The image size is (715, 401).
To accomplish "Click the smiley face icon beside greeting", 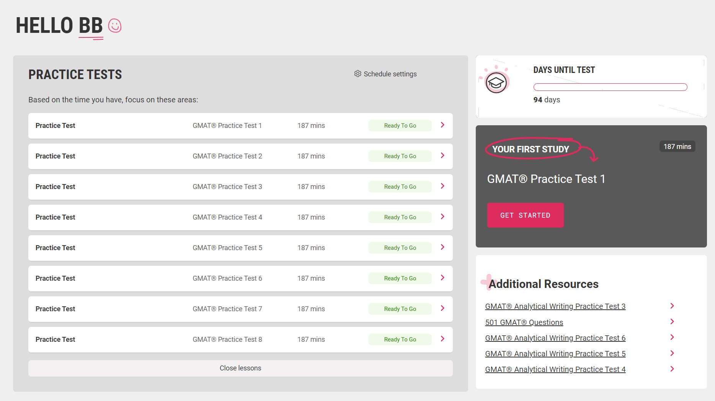I will coord(114,26).
